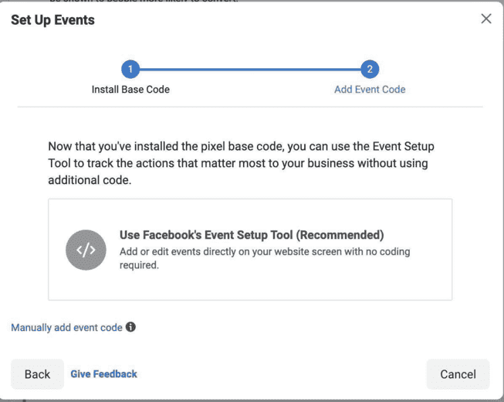This screenshot has width=504, height=402.
Task: Click the code brackets icon
Action: click(86, 250)
